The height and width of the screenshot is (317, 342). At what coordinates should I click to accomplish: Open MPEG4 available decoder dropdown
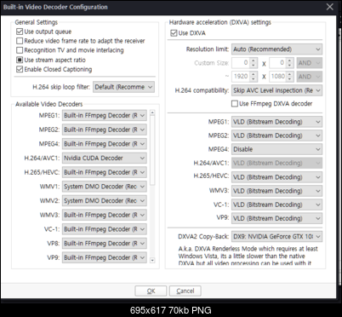pos(105,144)
